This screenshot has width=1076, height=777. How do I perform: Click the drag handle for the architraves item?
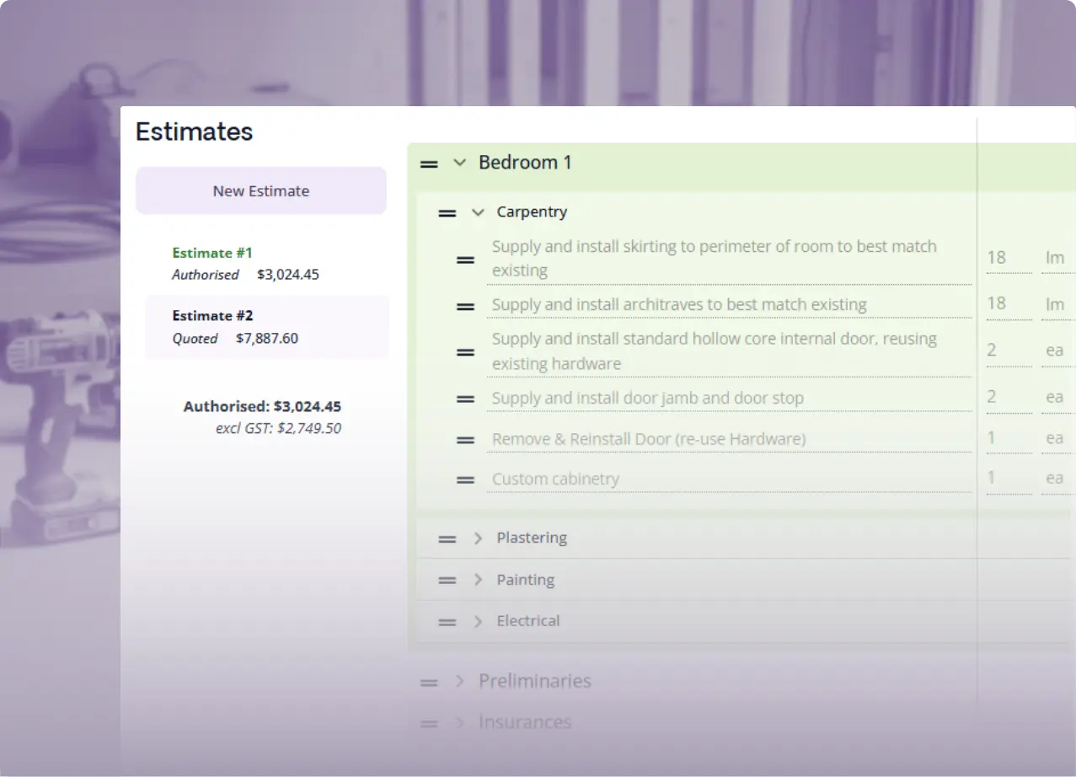point(466,307)
